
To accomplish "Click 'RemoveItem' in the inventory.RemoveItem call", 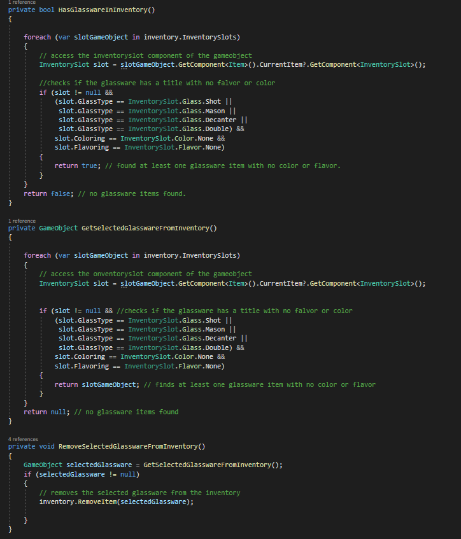I will 97,501.
